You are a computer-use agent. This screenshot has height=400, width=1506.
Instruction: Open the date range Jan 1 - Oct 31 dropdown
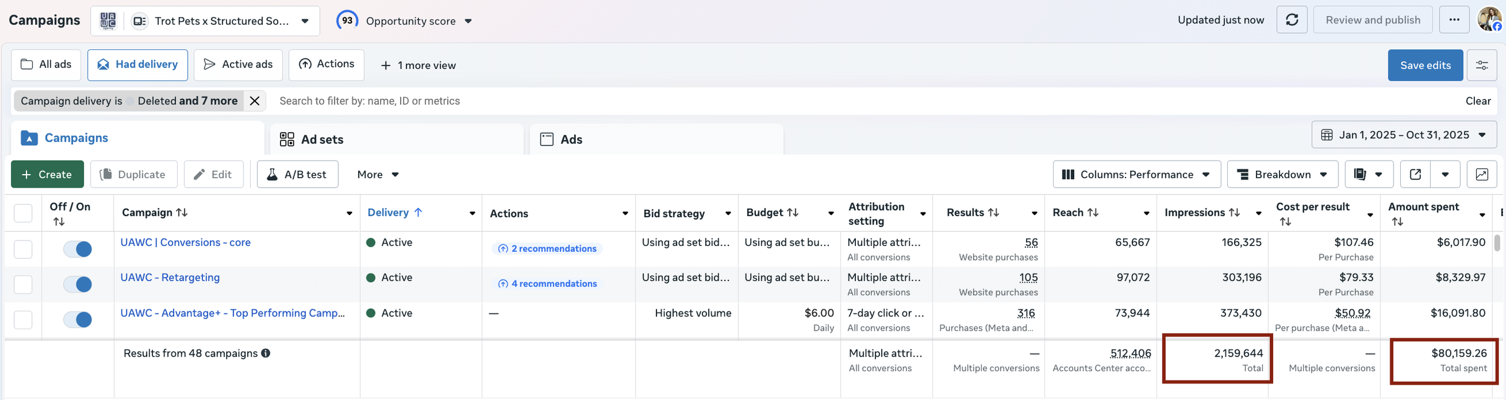click(1404, 135)
